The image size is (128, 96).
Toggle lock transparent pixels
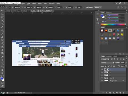[106, 66]
